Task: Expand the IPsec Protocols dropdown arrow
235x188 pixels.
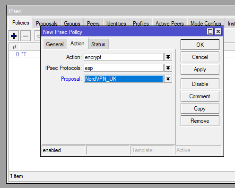Action: [x=168, y=68]
